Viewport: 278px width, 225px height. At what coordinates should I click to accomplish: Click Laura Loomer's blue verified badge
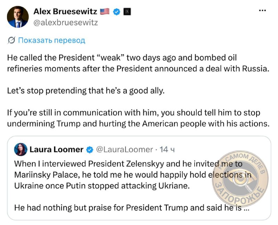pos(90,150)
